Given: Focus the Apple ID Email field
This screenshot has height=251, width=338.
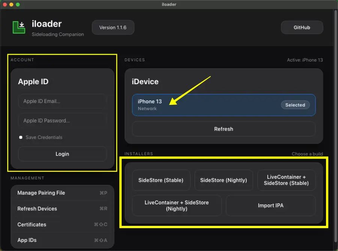Looking at the screenshot, I should tap(62, 101).
